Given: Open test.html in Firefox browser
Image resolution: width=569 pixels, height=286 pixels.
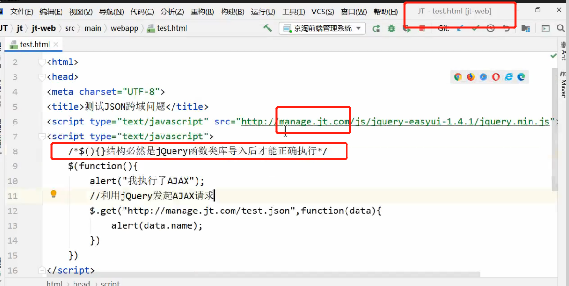Looking at the screenshot, I should coord(470,76).
